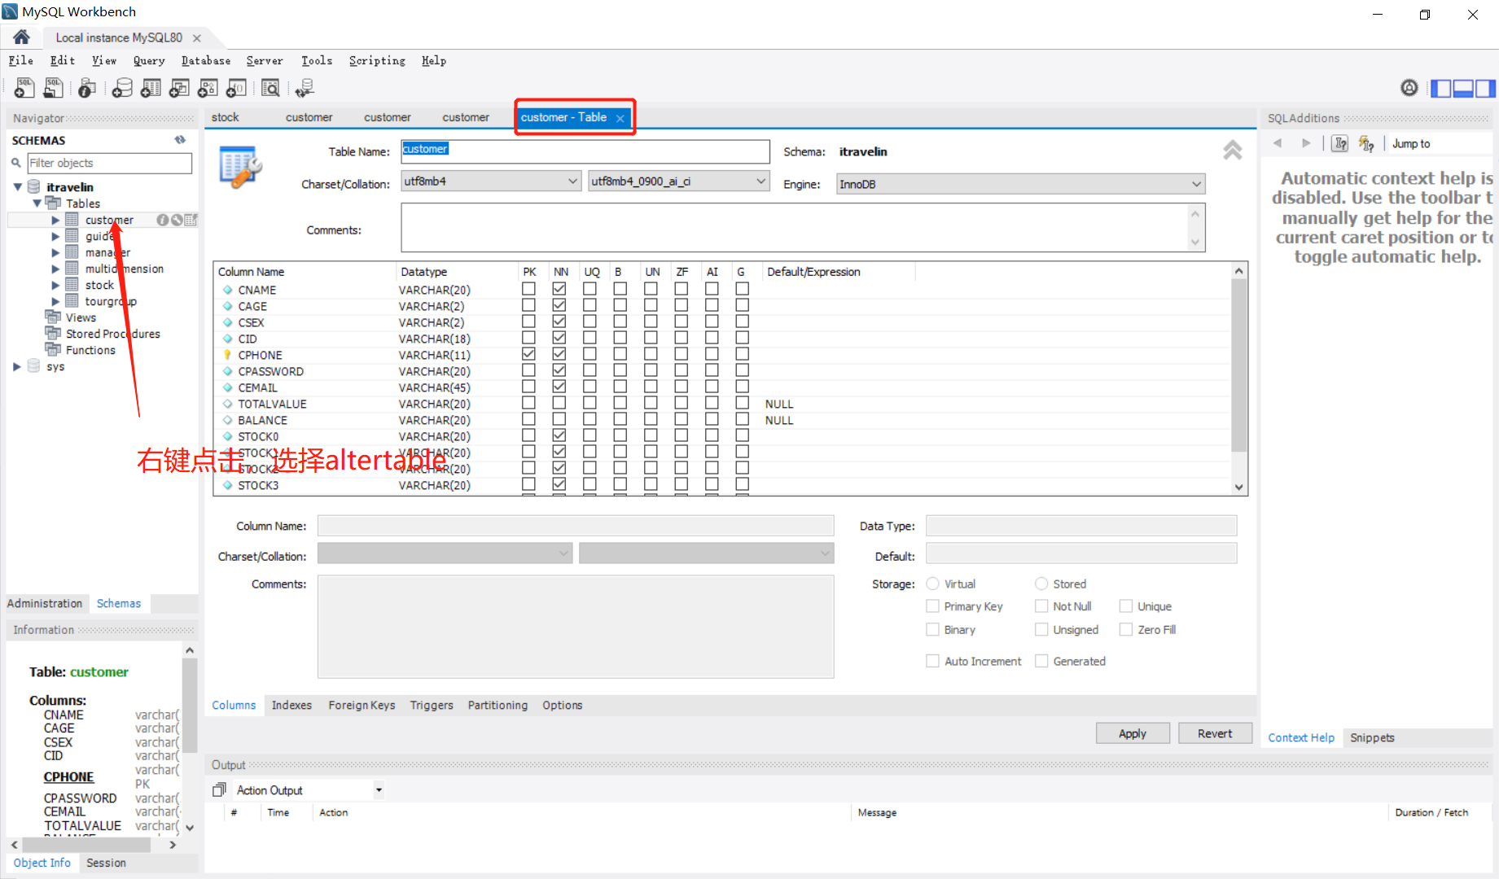The width and height of the screenshot is (1499, 879).
Task: Open the InnoDB engine dropdown
Action: (x=1020, y=184)
